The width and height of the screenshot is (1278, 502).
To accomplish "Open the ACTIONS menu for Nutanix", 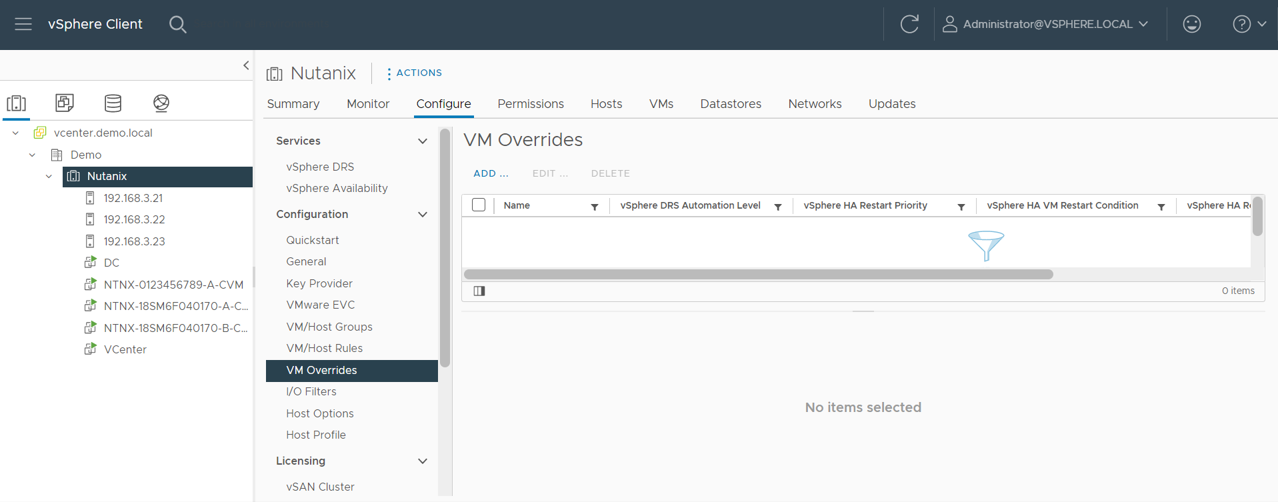I will 414,73.
